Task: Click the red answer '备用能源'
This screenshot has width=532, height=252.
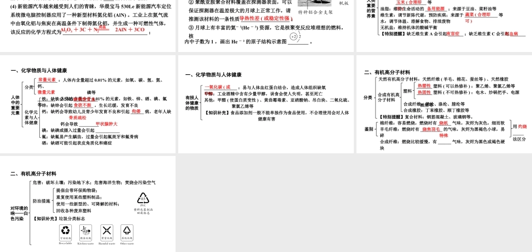Action: click(x=435, y=8)
